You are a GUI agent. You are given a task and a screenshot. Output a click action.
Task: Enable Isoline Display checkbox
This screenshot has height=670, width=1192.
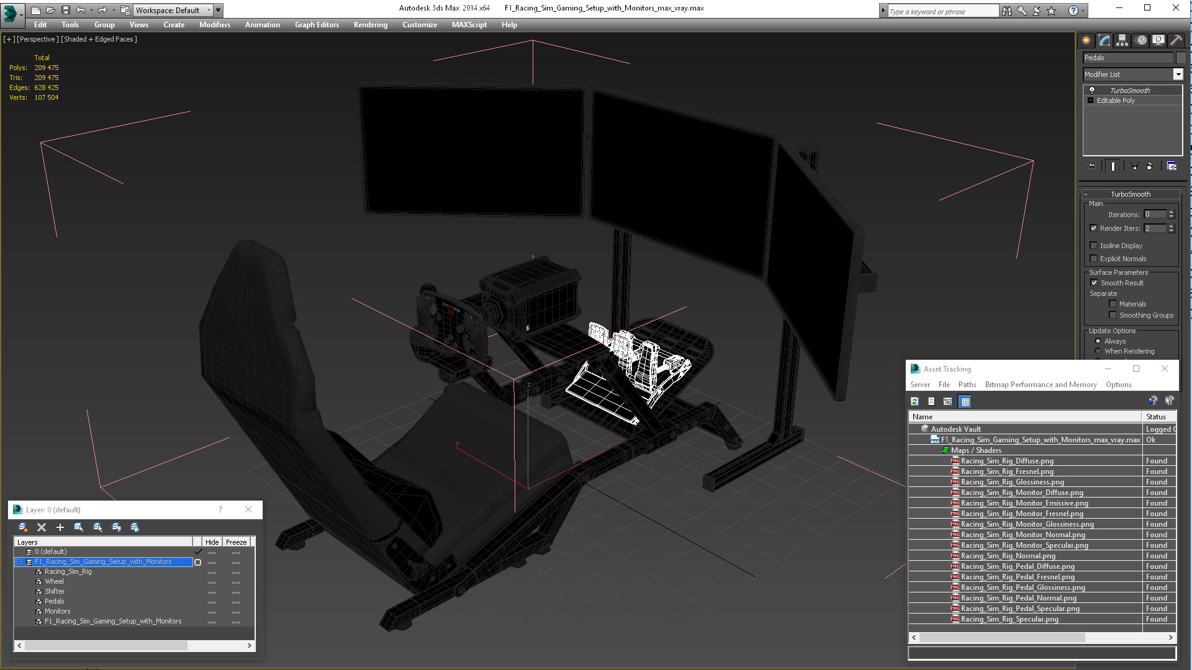click(1094, 246)
